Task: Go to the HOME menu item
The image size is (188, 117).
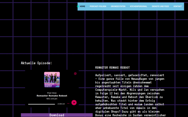Action: click(82, 7)
